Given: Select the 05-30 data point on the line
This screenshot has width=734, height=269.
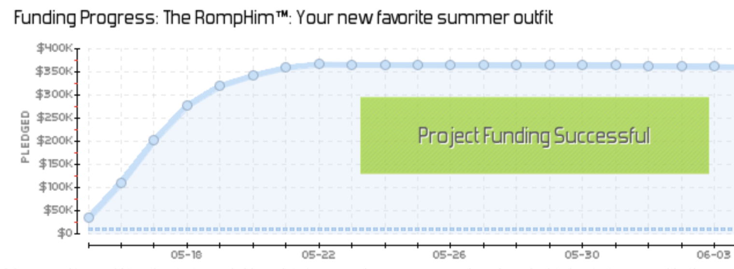Looking at the screenshot, I should click(582, 65).
